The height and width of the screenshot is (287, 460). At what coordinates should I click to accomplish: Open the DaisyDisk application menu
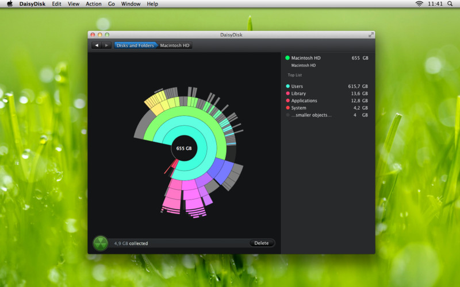32,4
